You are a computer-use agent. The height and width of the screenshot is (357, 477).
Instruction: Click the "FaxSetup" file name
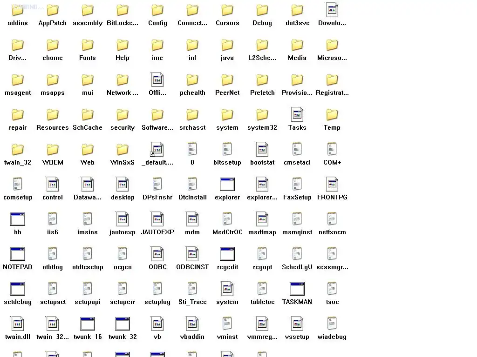(297, 197)
